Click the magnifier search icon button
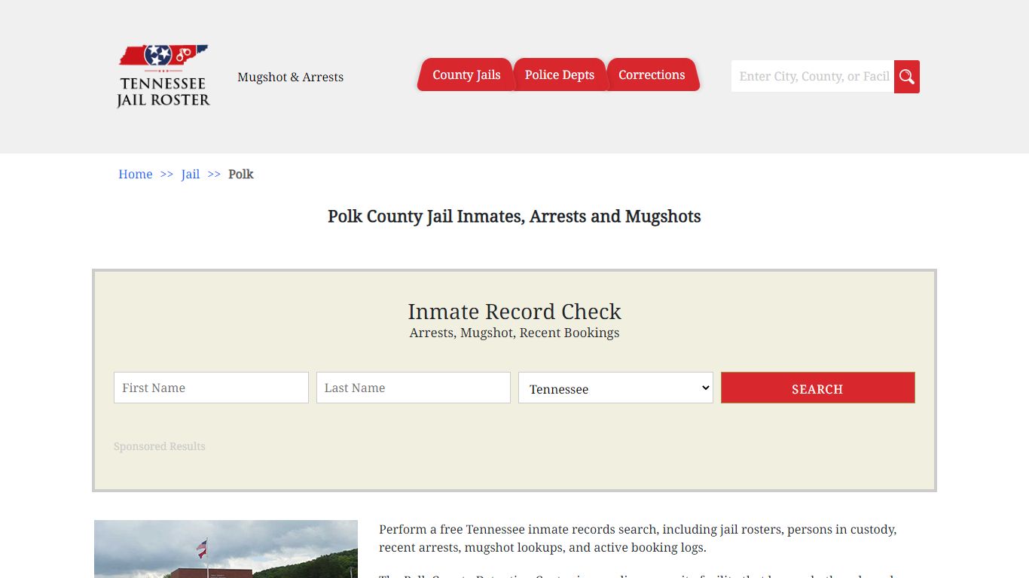The height and width of the screenshot is (578, 1029). pos(907,77)
